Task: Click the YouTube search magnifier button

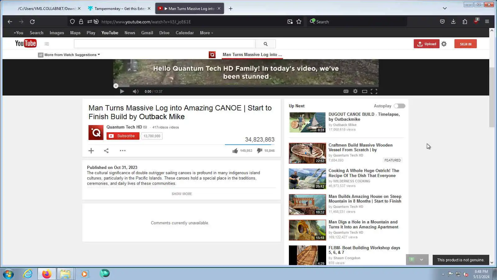Action: [266, 44]
